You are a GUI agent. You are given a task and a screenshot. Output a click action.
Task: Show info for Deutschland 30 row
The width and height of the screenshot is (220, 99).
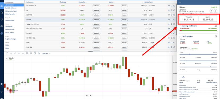[174, 6]
